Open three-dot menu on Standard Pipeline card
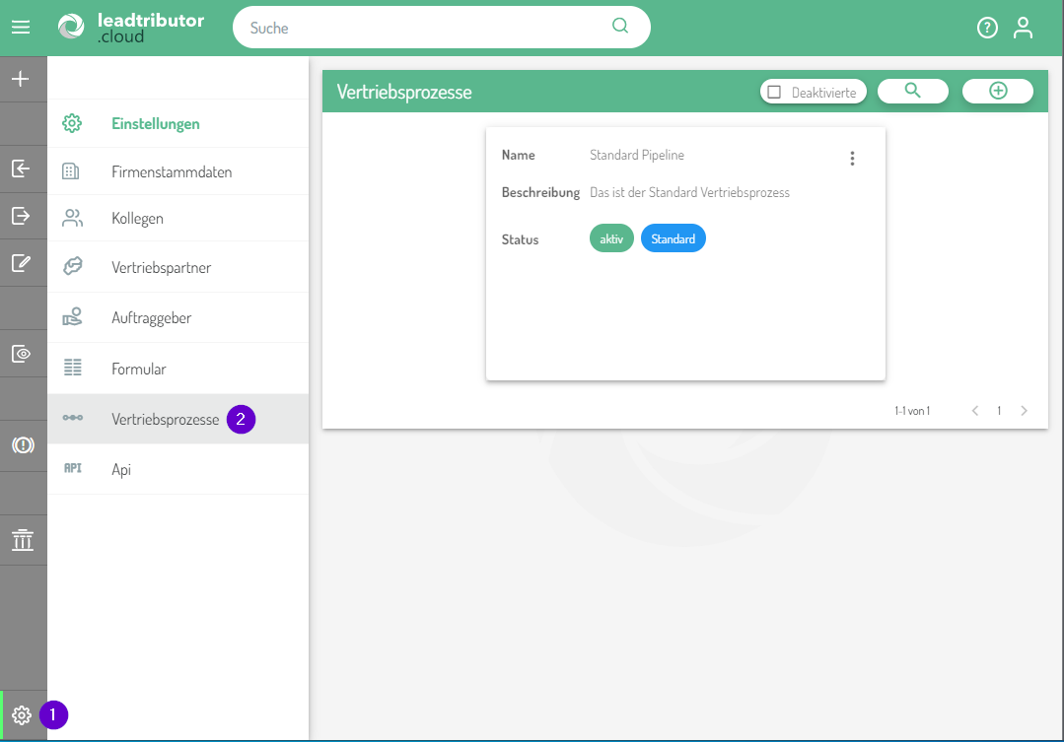This screenshot has width=1064, height=742. pos(852,159)
